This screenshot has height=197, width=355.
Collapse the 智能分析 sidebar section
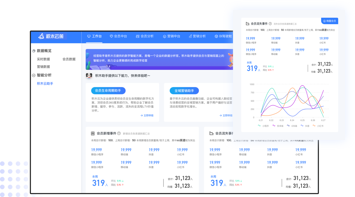point(34,75)
